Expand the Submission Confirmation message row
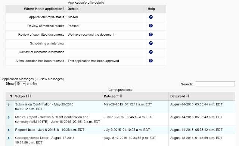Viewport: 239px width, 146px height. coord(9,105)
